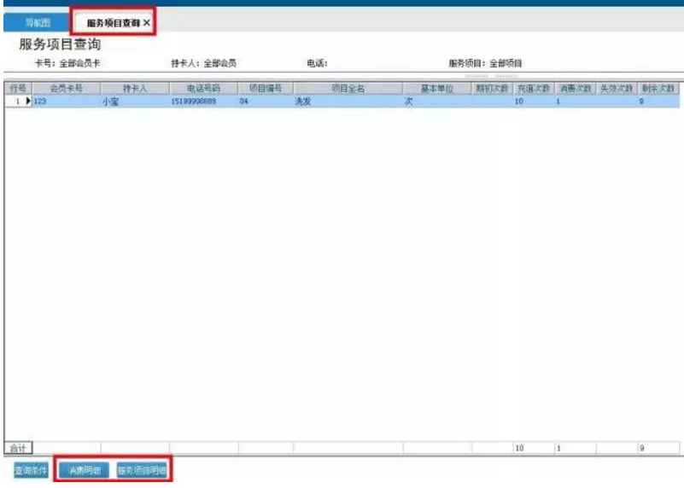Screen dimensions: 684x488
Task: Select the member card number cell 123
Action: pos(67,101)
